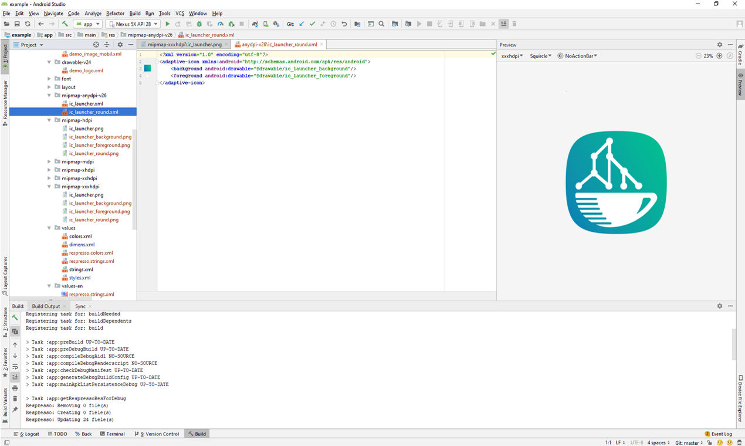Click the print icon in Build panel
The width and height of the screenshot is (745, 446).
[15, 388]
